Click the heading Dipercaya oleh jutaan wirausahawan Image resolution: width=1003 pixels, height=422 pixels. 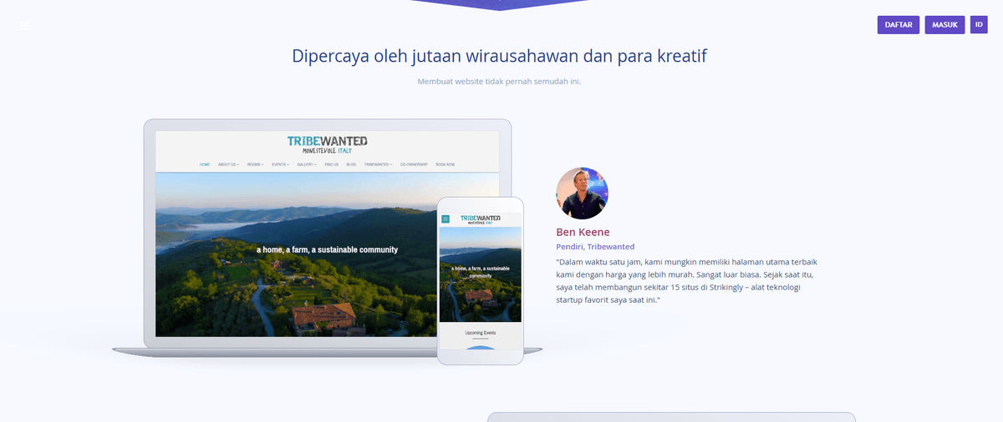coord(500,56)
